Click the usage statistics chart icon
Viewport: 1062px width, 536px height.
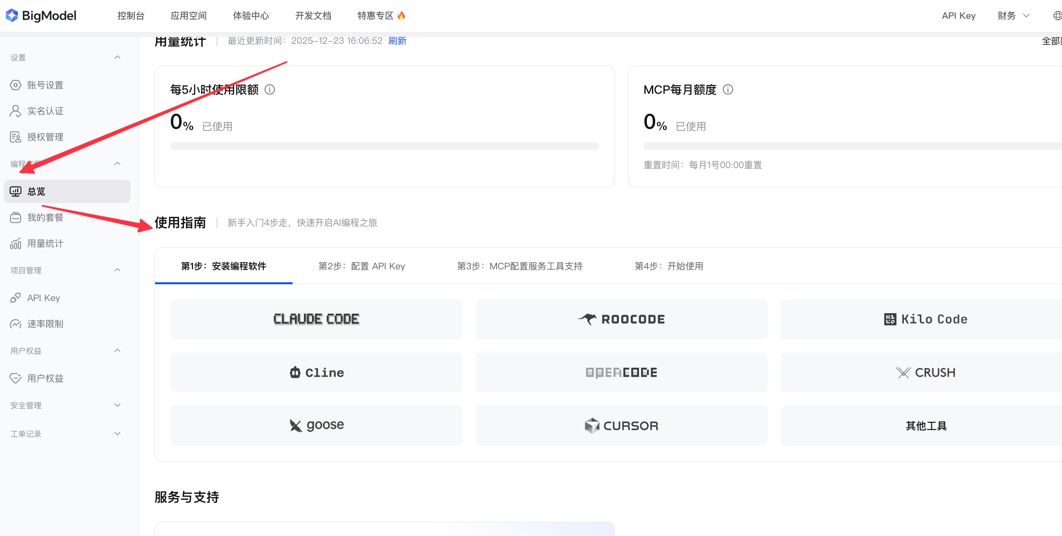[15, 244]
